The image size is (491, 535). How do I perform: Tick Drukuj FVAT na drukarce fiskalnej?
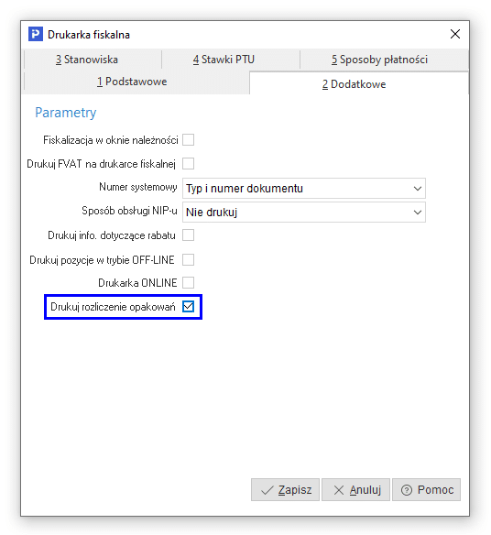189,163
